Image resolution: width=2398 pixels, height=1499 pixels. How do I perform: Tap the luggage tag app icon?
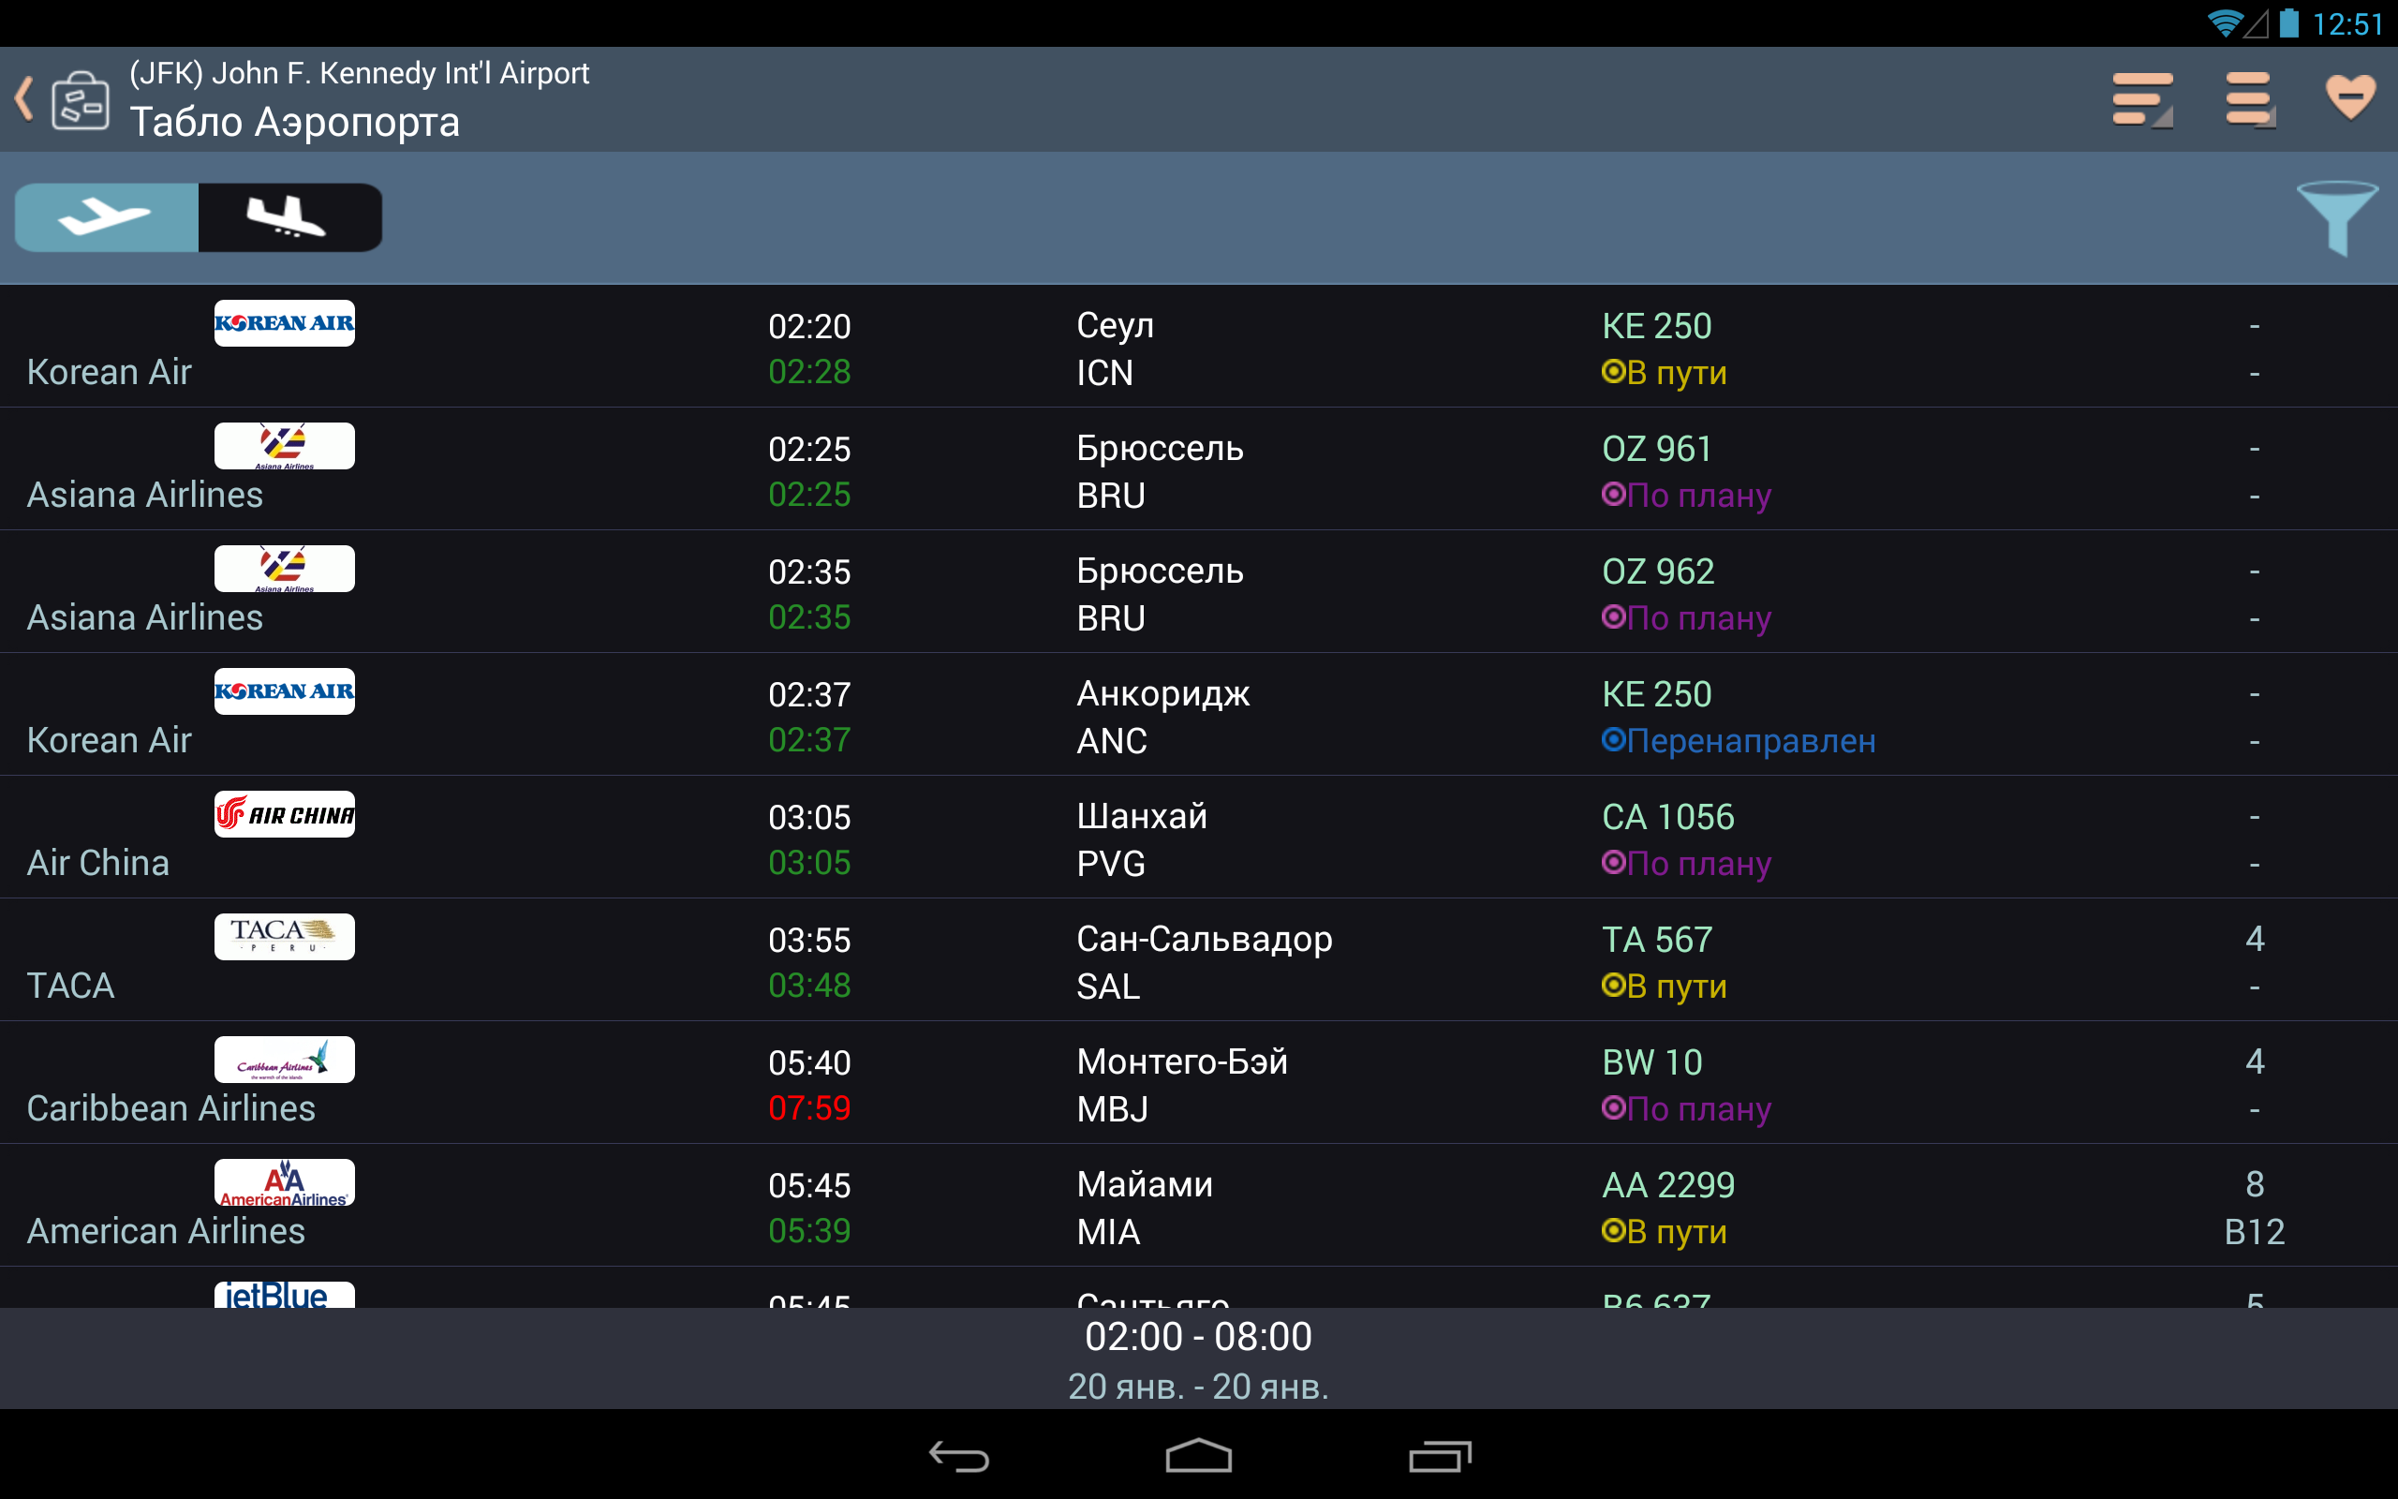click(81, 100)
